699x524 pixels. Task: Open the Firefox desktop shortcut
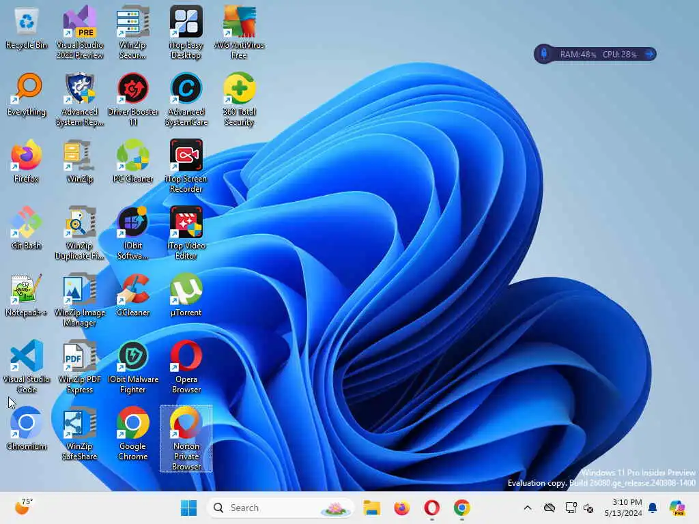[27, 161]
